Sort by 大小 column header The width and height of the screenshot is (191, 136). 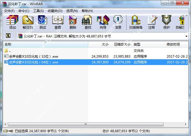(x=99, y=45)
